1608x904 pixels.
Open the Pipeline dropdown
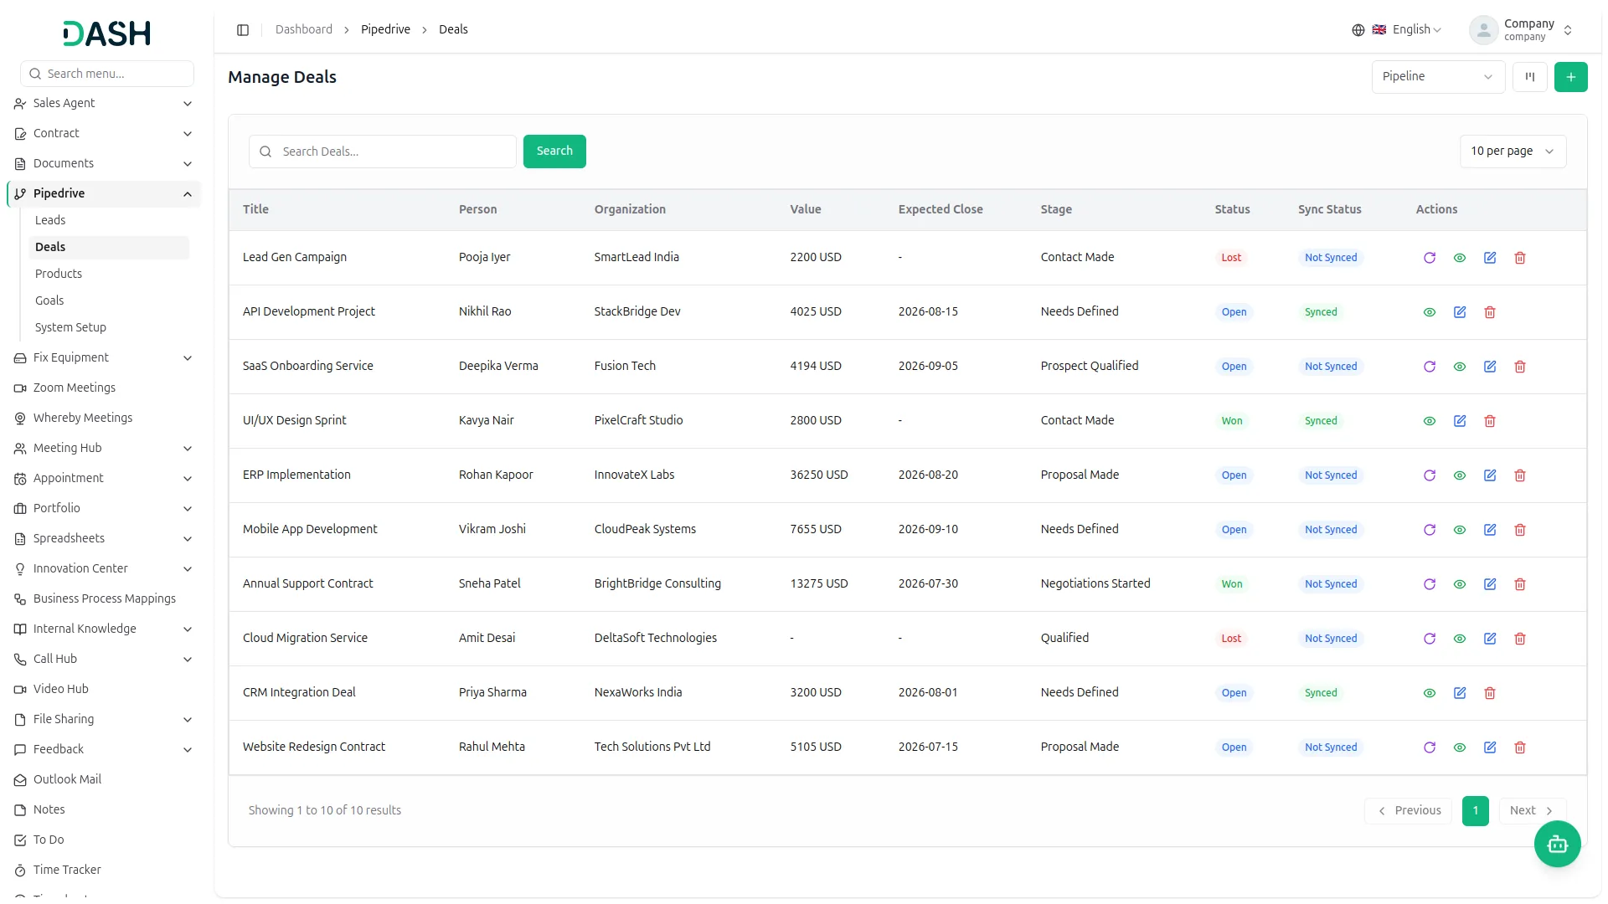(x=1438, y=77)
